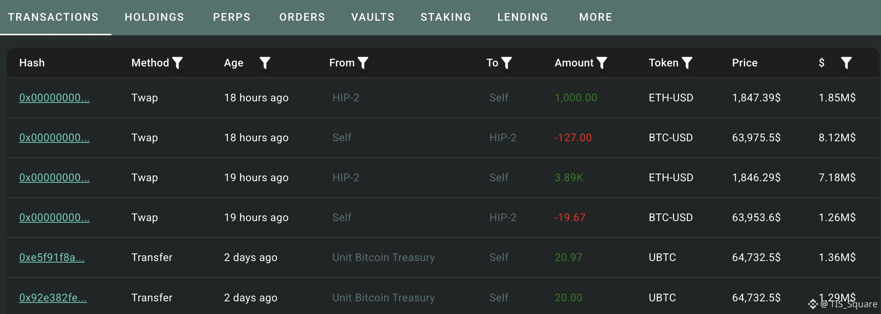Click Unit Bitcoin Treasury in the 20.97 UBTC row
Viewport: 881px width, 314px height.
point(384,257)
